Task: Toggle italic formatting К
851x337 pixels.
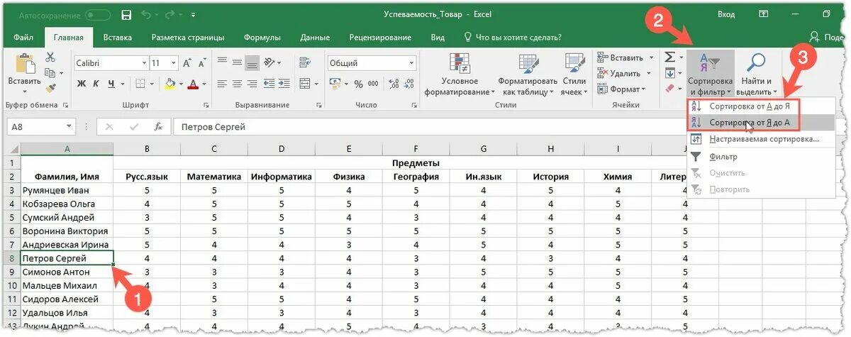Action: pyautogui.click(x=96, y=84)
